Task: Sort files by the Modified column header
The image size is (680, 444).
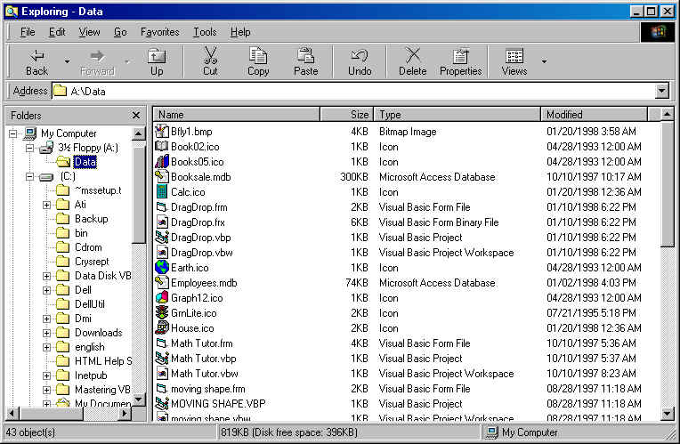Action: (595, 115)
